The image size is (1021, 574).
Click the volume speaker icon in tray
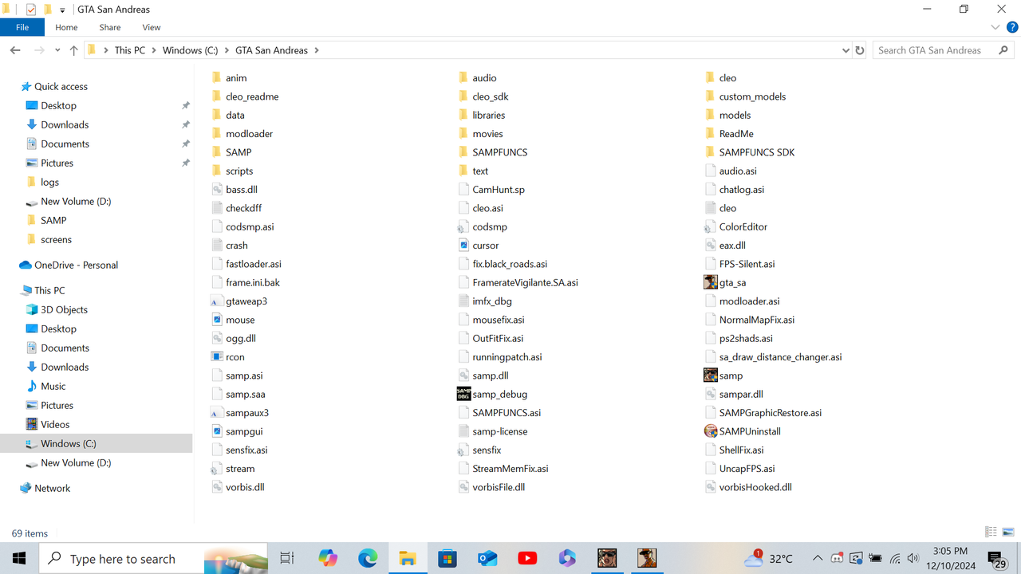click(x=913, y=558)
